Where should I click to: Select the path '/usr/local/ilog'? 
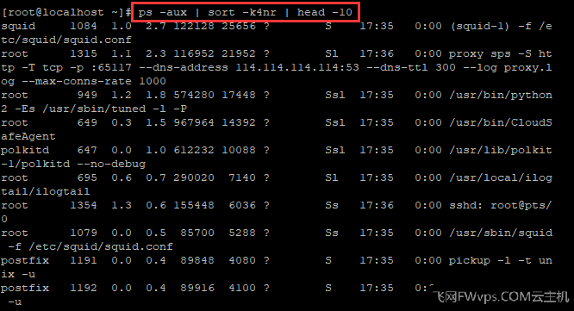tap(501, 178)
